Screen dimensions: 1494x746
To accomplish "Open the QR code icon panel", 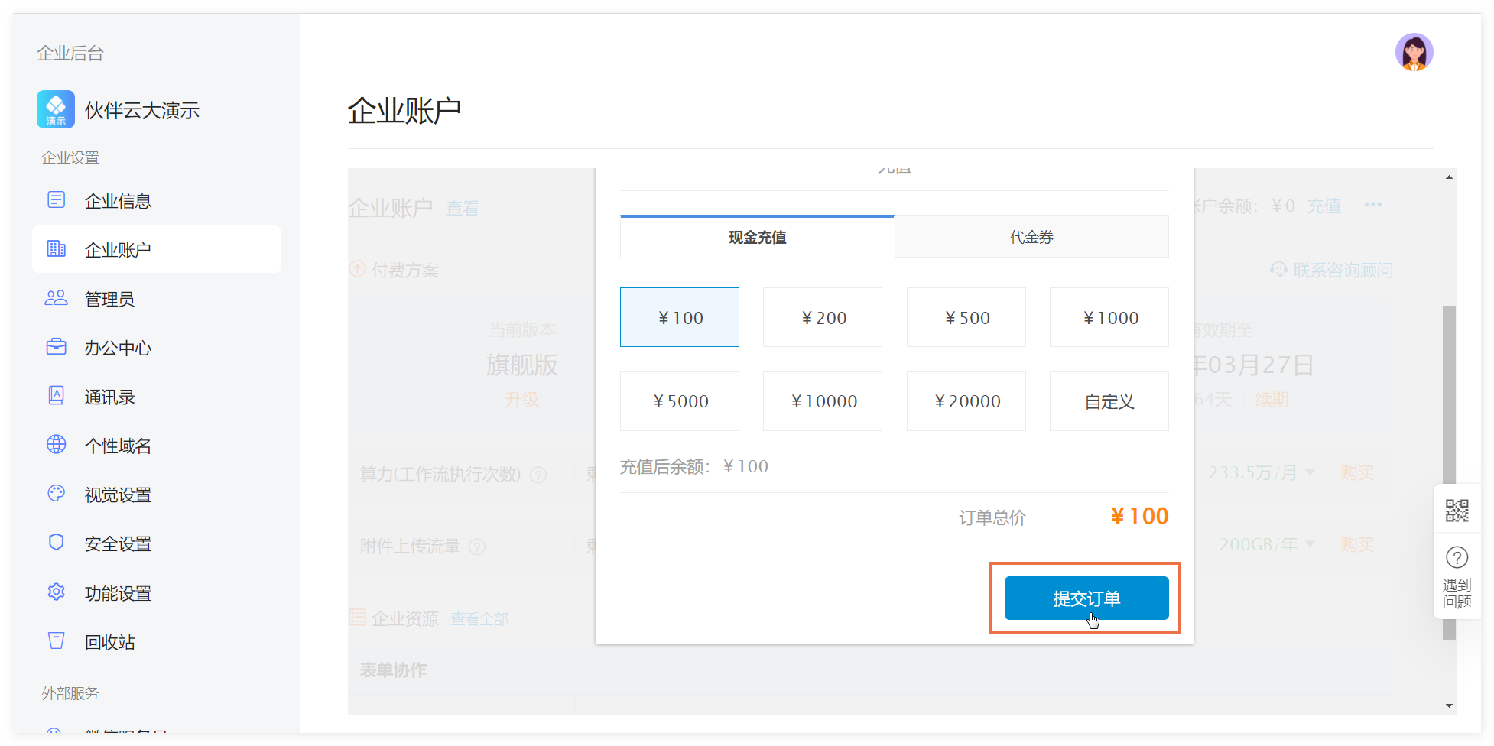I will pos(1457,511).
